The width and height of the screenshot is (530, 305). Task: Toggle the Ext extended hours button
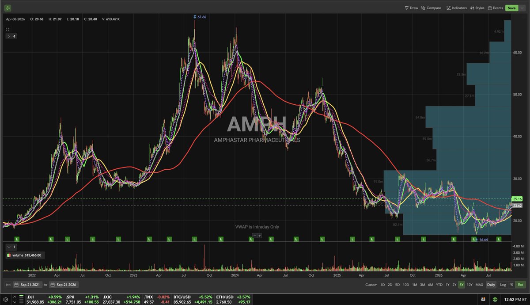point(520,285)
